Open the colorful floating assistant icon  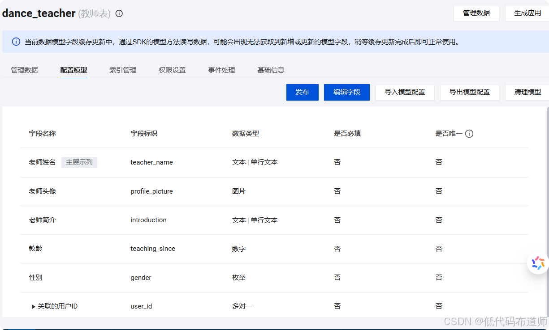(538, 263)
